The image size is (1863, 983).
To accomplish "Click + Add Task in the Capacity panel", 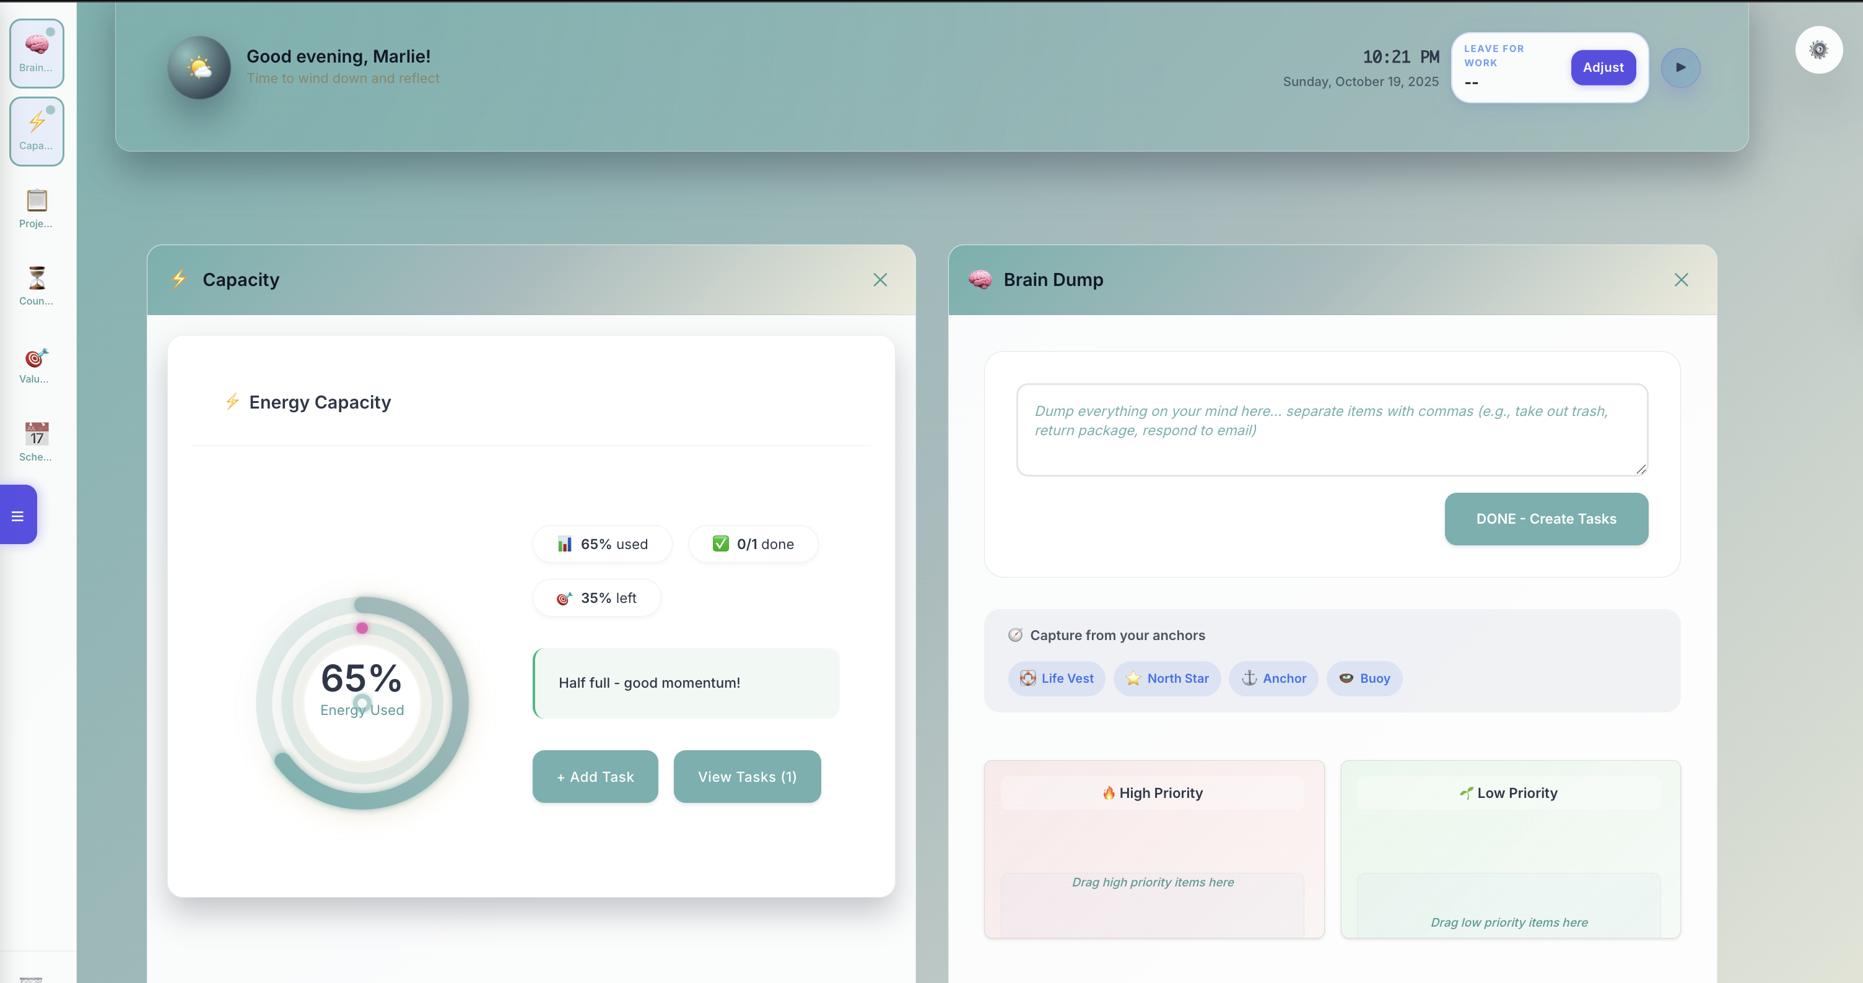I will coord(595,776).
